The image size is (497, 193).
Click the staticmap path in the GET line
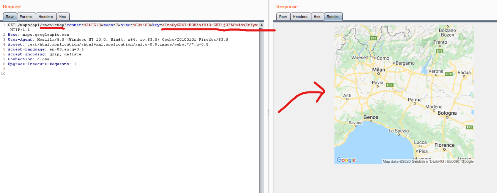click(x=53, y=25)
